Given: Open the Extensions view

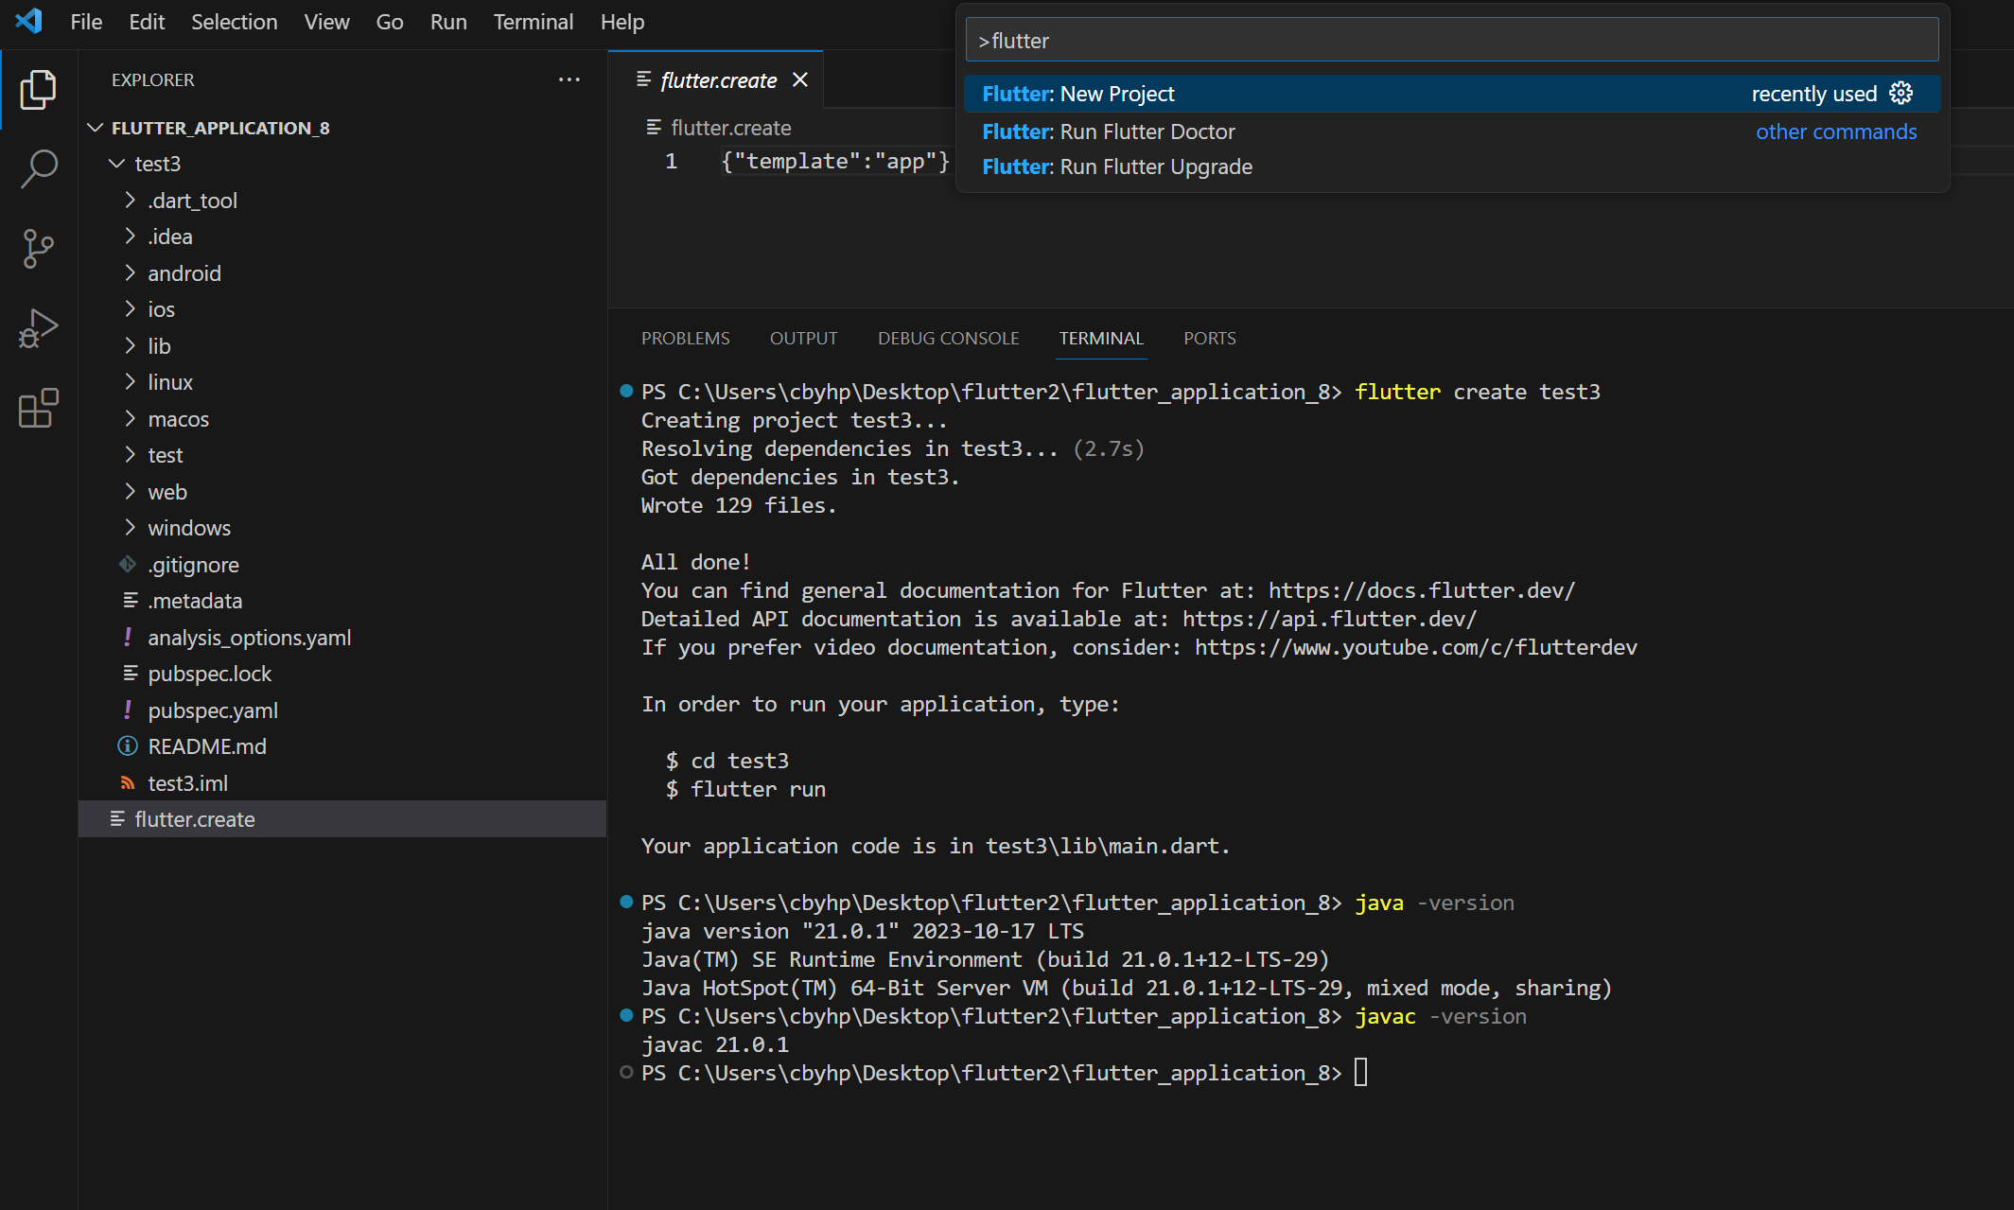Looking at the screenshot, I should click(x=38, y=408).
